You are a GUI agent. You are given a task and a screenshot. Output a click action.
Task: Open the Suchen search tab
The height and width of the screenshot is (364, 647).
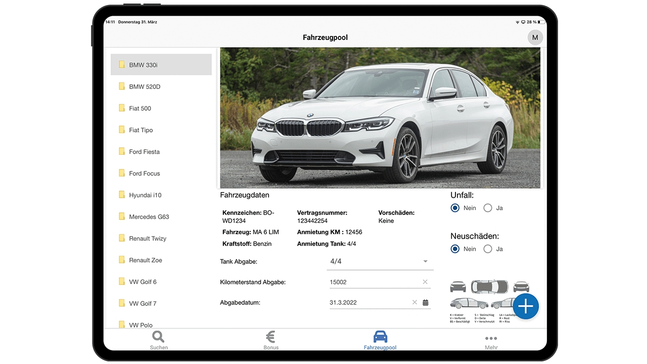point(159,340)
